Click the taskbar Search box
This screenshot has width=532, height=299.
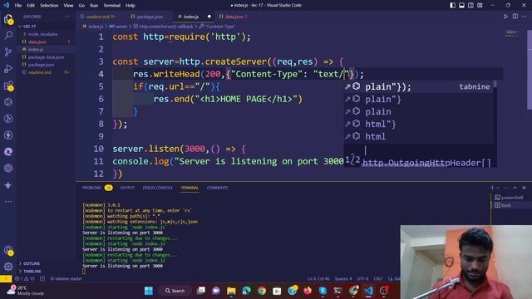(175, 291)
